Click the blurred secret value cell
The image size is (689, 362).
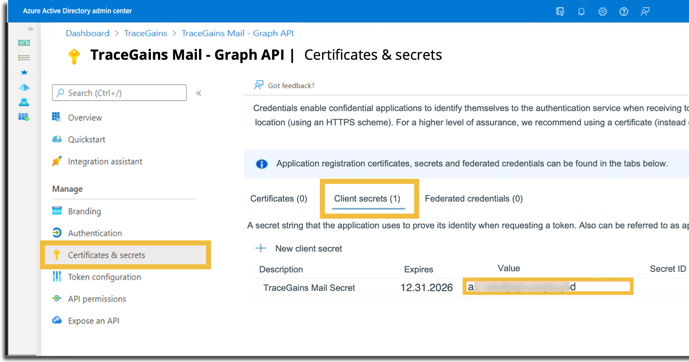click(548, 287)
